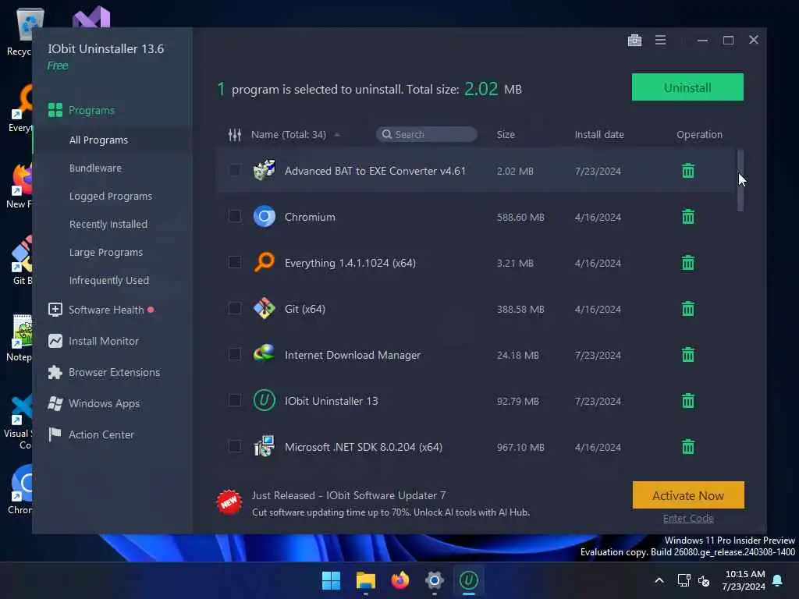Open list filter settings icon beside Name
Screen dimensions: 799x599
pos(234,134)
